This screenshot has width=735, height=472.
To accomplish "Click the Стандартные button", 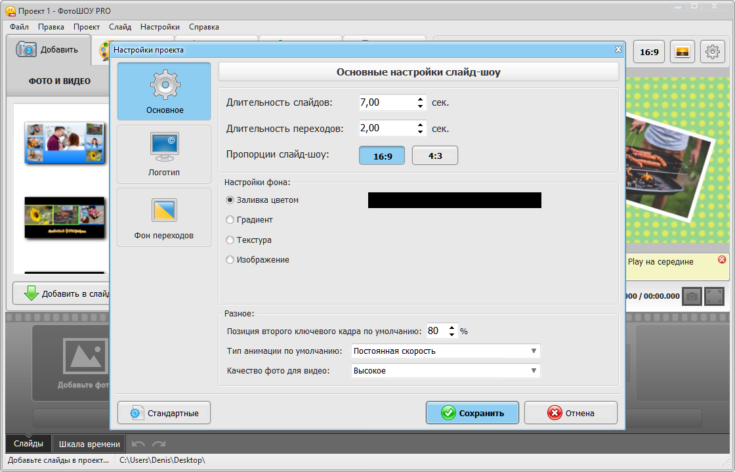I will coord(164,412).
